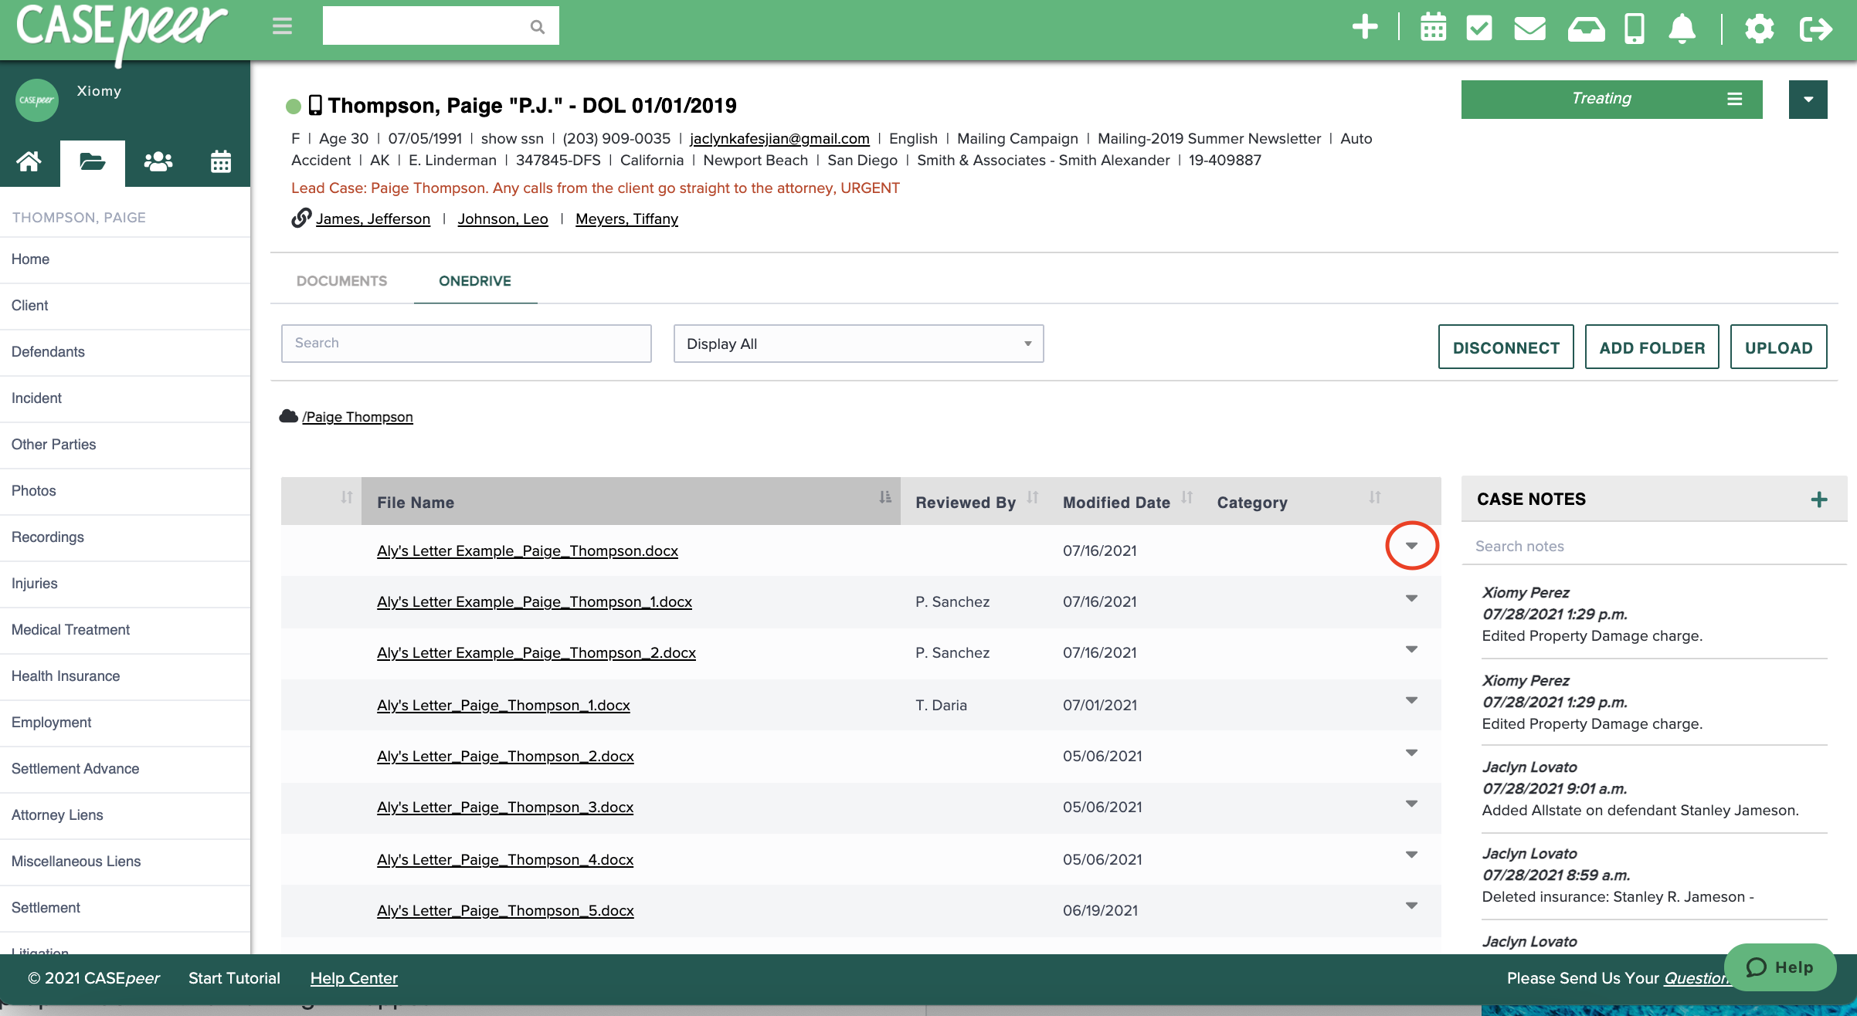Viewport: 1857px width, 1016px height.
Task: Expand options for Aly's Letter Example_Paige_Thompson.docx
Action: [x=1412, y=546]
